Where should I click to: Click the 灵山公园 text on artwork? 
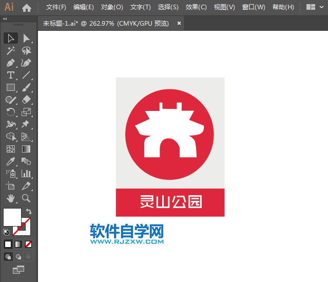point(171,201)
